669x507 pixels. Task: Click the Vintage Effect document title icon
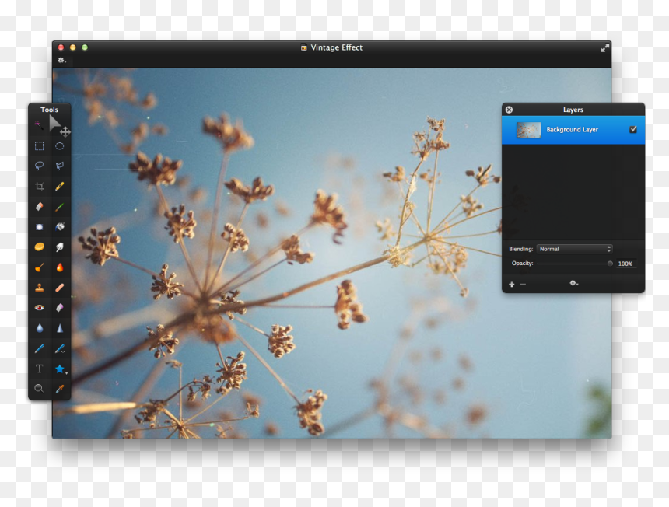click(x=304, y=47)
